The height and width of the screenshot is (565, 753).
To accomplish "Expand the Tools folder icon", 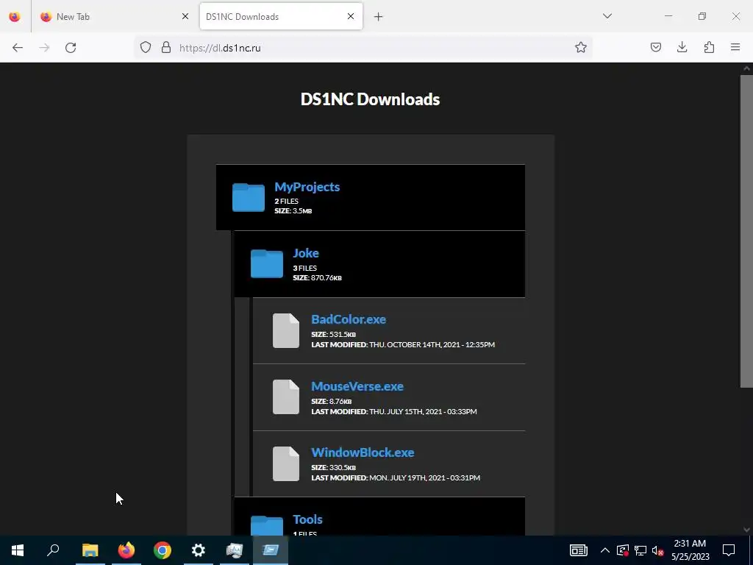I will tap(266, 525).
